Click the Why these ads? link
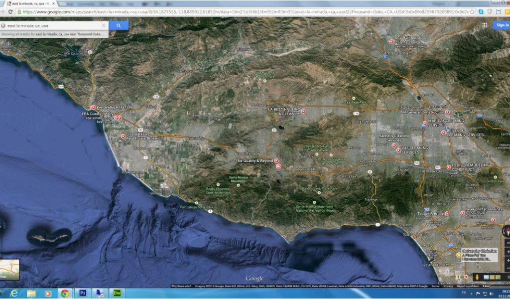Viewport: 510px width, 299px height. point(181,287)
